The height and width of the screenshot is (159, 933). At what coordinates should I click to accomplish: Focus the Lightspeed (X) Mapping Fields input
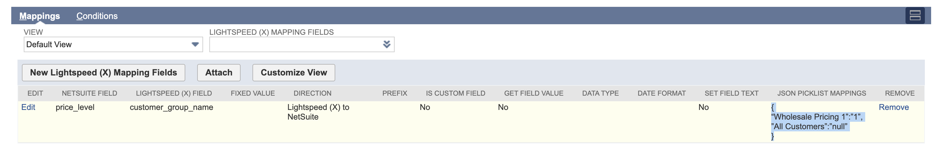click(x=295, y=45)
